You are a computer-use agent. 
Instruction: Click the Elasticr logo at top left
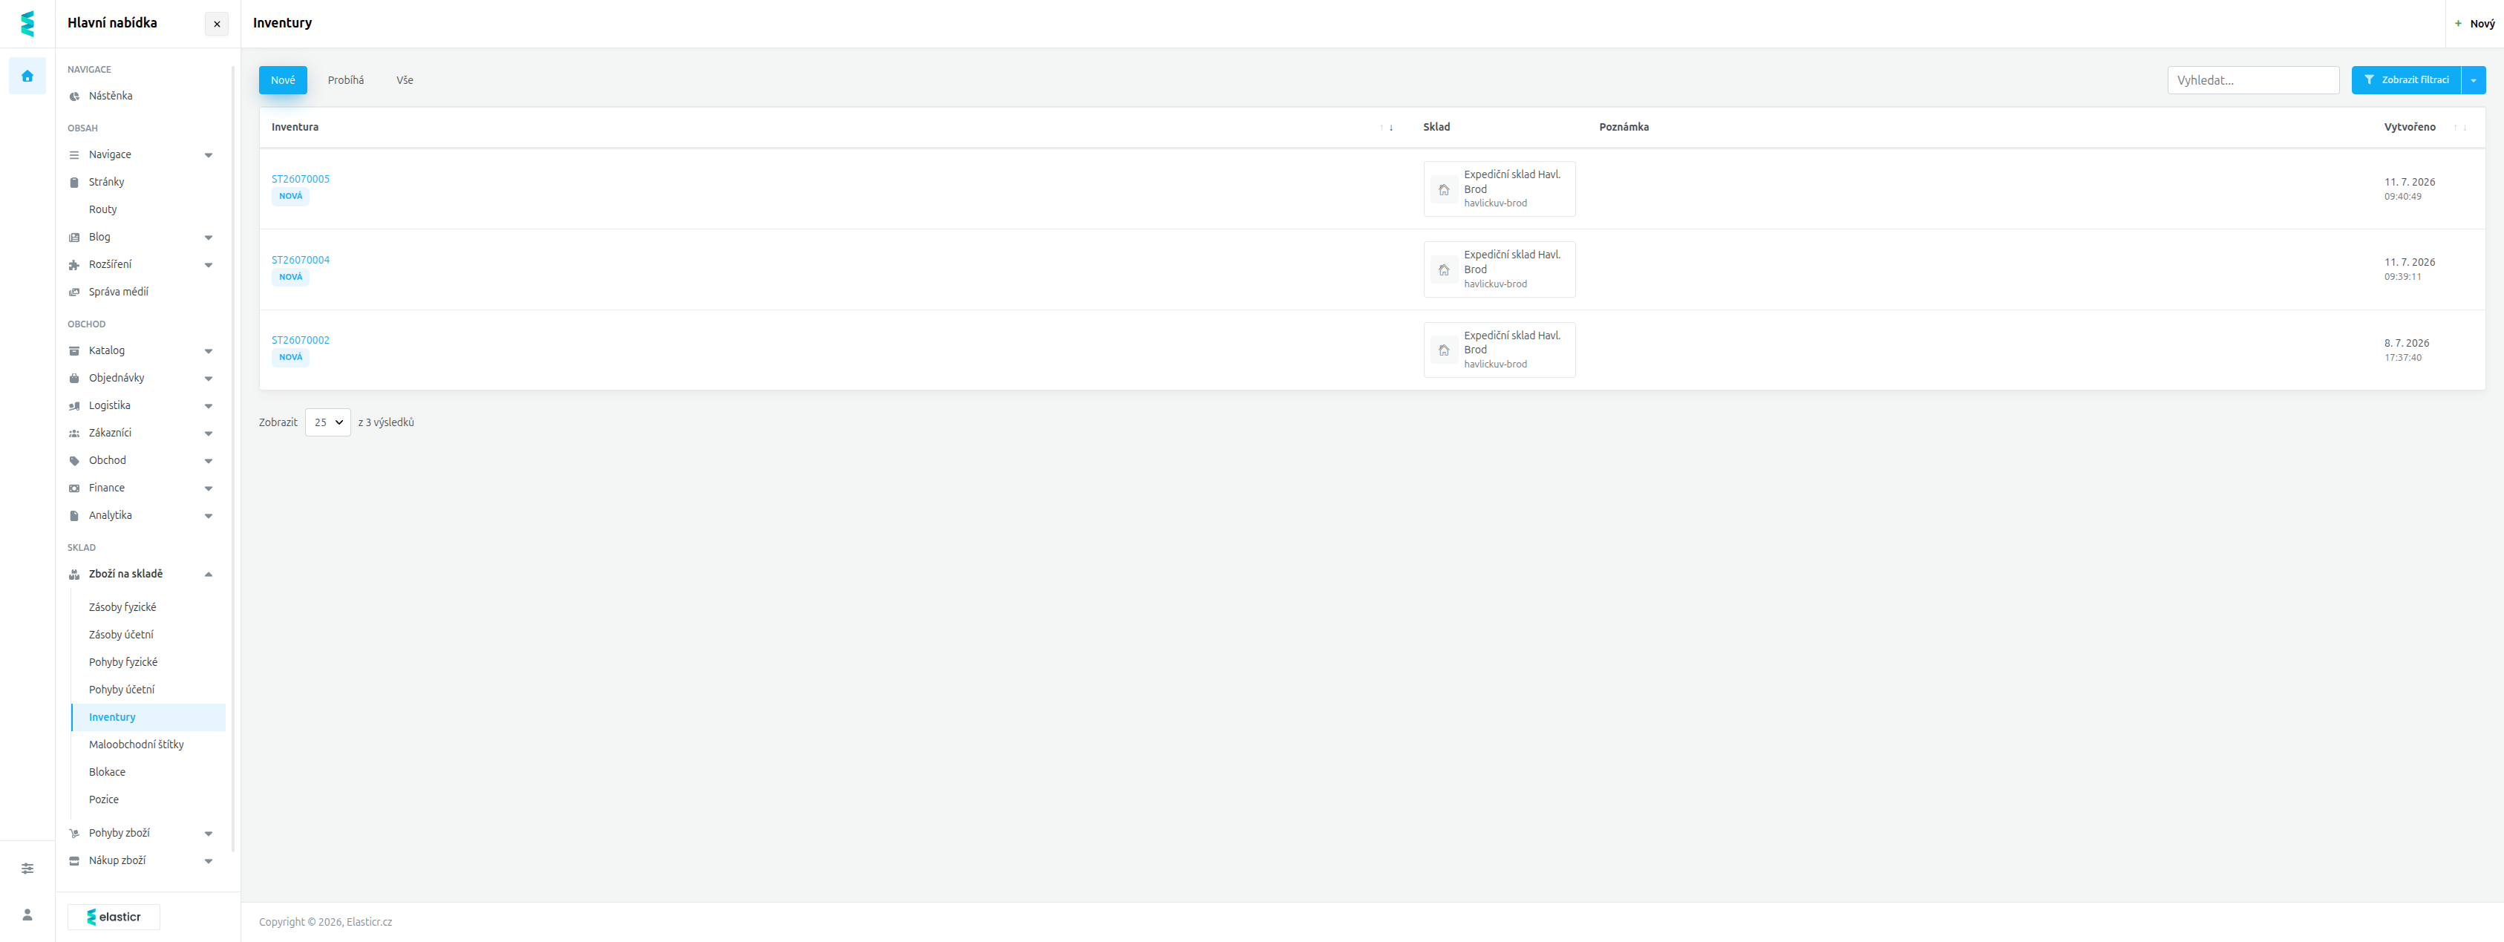pyautogui.click(x=27, y=23)
